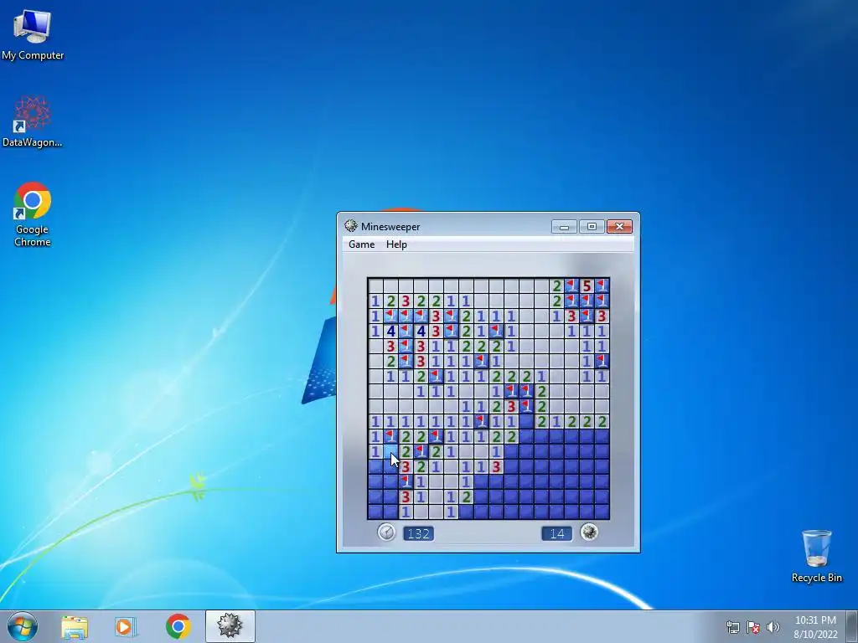The height and width of the screenshot is (643, 858).
Task: Click the 4 between a flag and 3
Action: click(421, 331)
